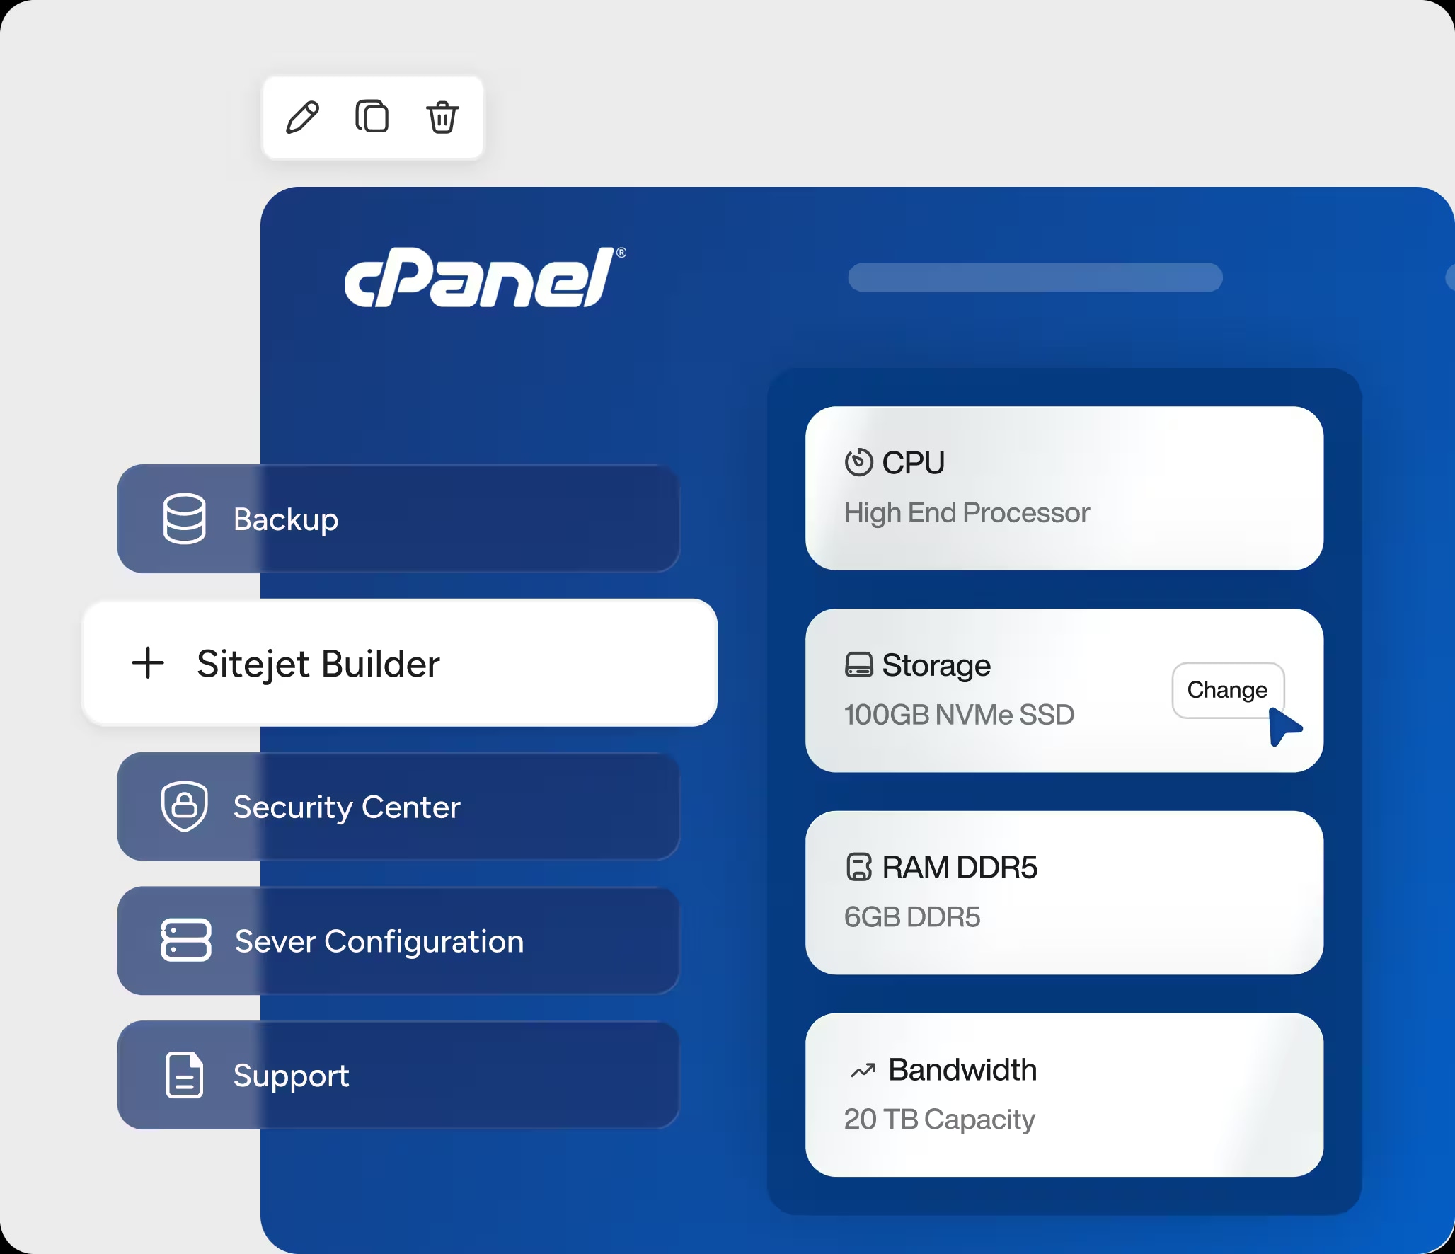Click the Sever Configuration server icon

(186, 940)
